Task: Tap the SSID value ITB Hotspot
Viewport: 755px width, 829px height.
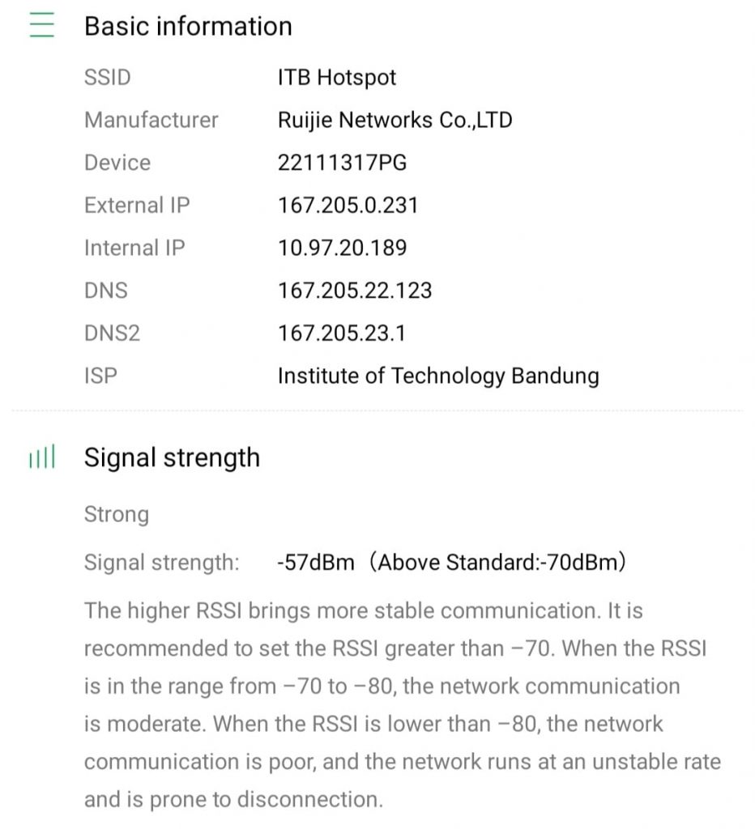Action: pos(337,78)
